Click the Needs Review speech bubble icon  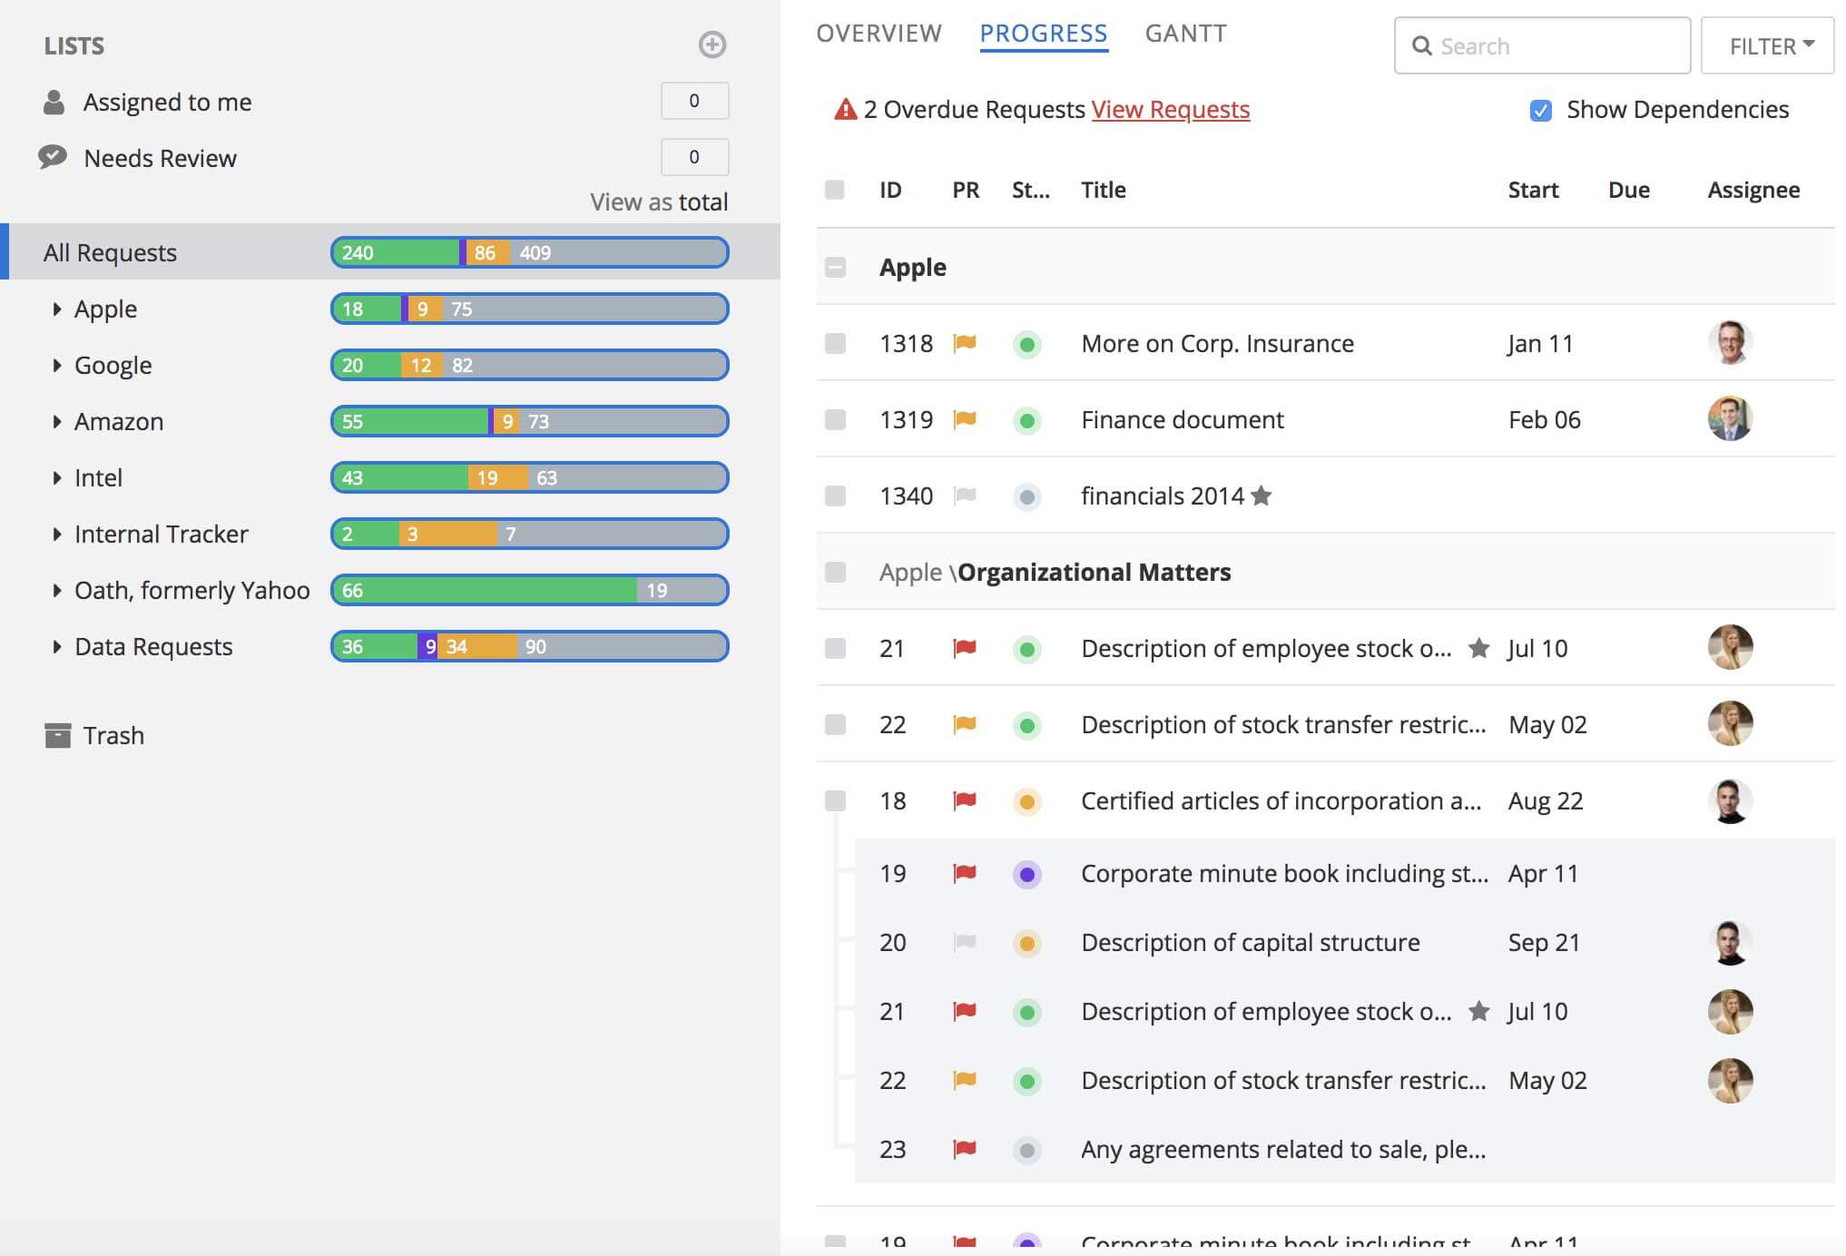tap(53, 157)
